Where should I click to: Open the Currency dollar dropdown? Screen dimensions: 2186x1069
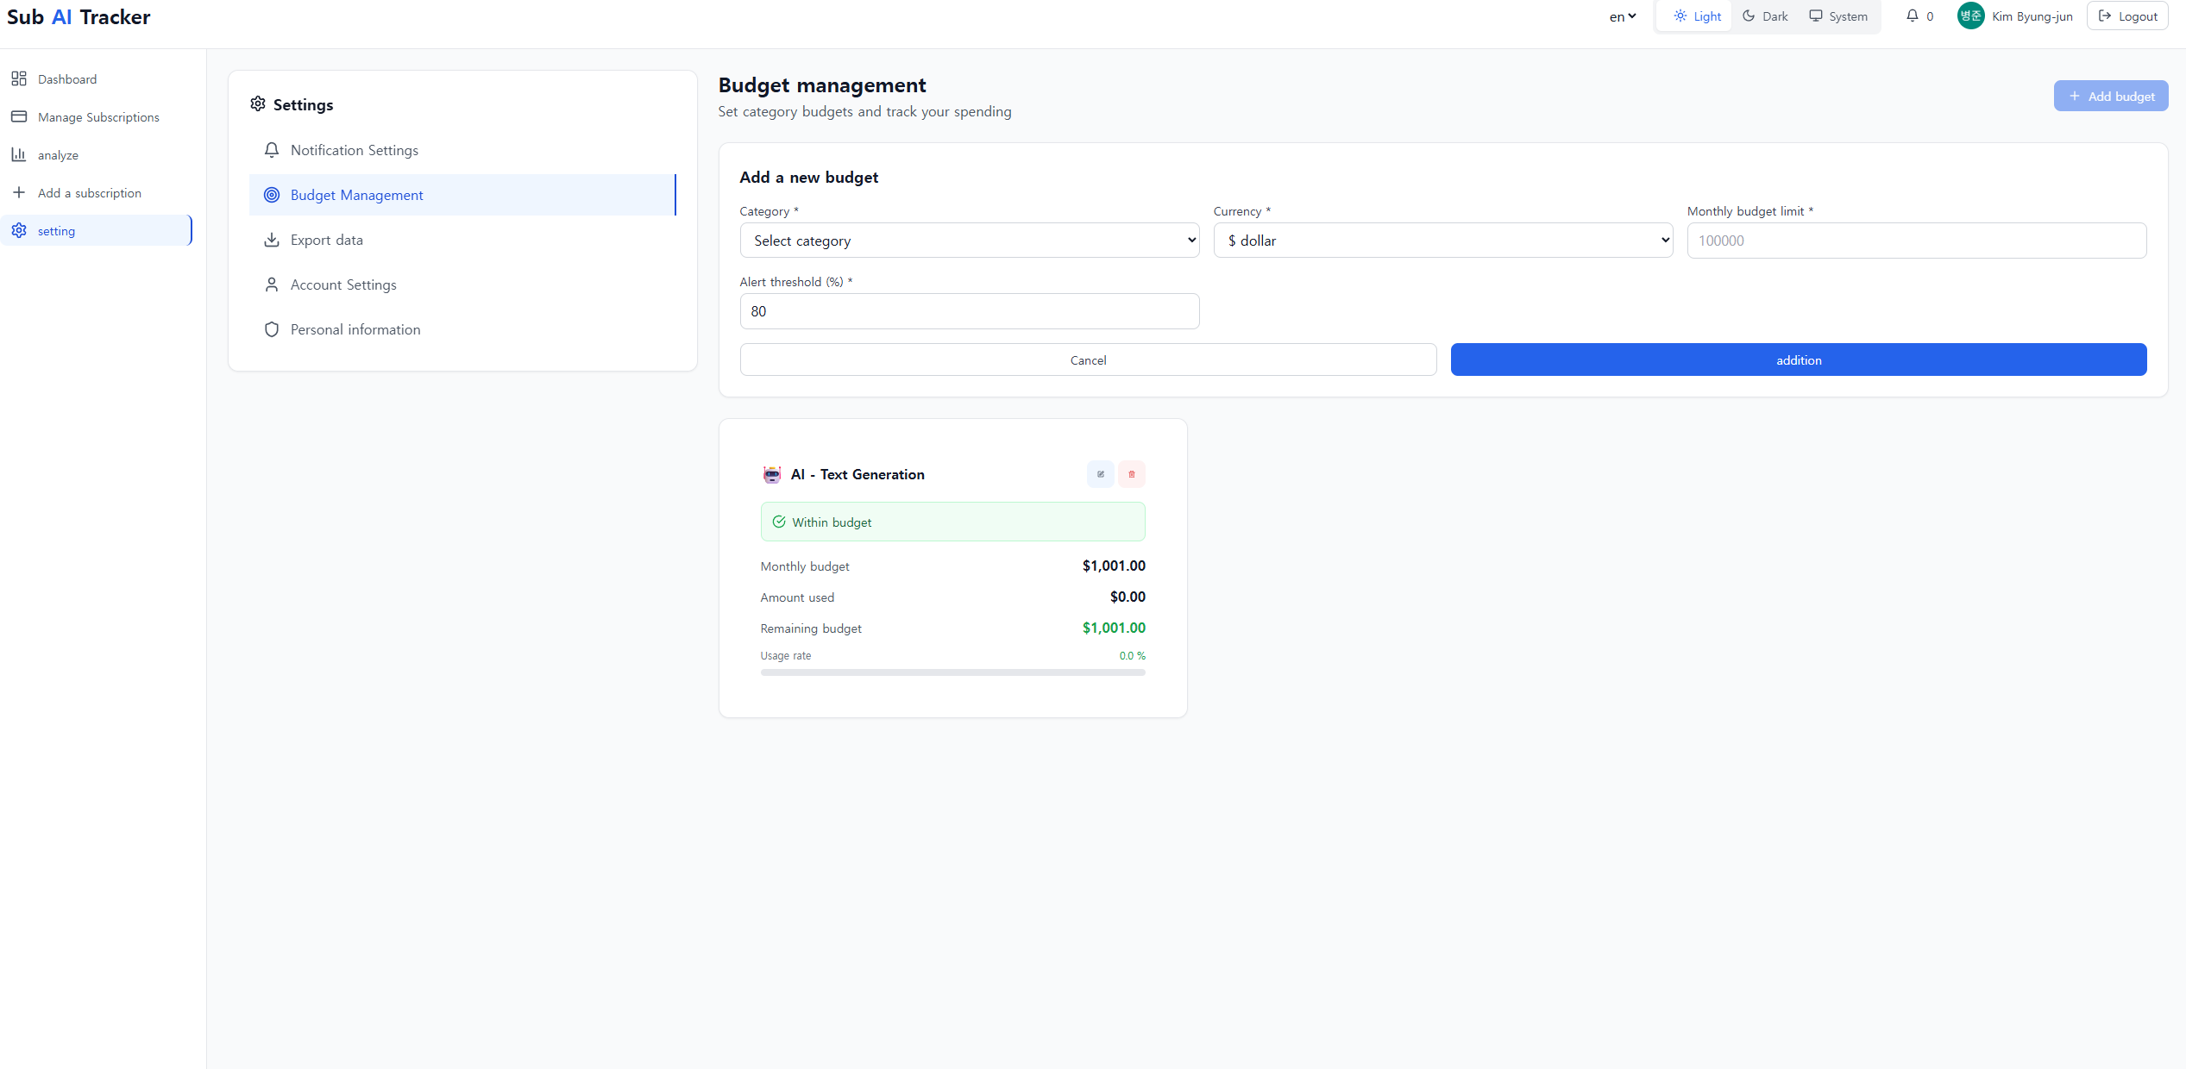(x=1442, y=241)
